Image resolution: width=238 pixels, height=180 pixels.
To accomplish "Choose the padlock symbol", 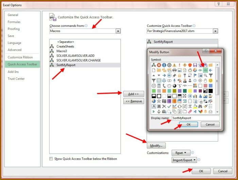I will point(180,76).
